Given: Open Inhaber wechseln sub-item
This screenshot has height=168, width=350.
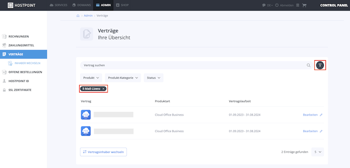Looking at the screenshot, I should pos(24,63).
